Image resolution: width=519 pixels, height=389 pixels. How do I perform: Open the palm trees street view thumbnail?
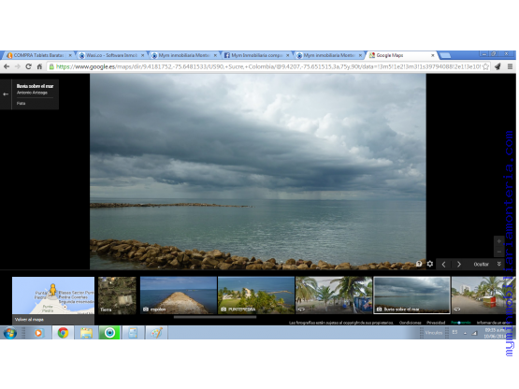coord(334,295)
